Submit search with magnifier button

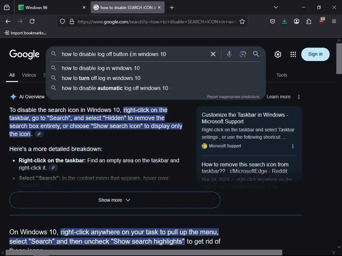click(x=256, y=54)
